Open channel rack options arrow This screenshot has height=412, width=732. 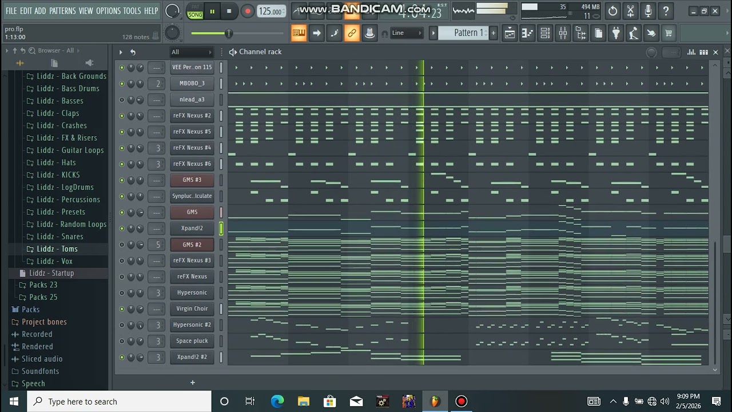pyautogui.click(x=121, y=52)
